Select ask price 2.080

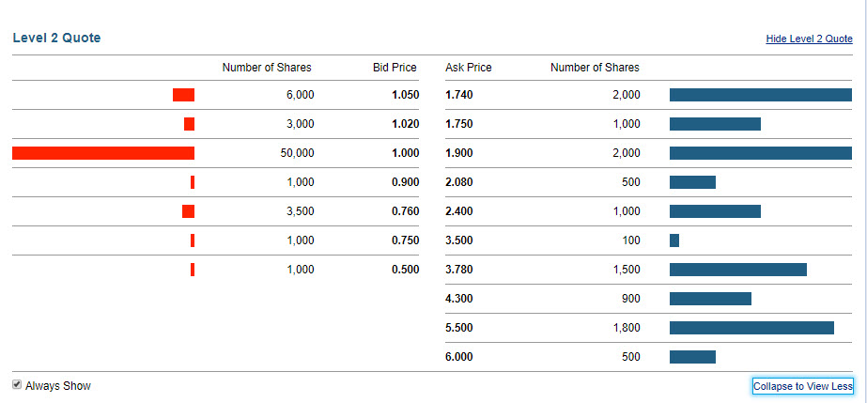(459, 182)
